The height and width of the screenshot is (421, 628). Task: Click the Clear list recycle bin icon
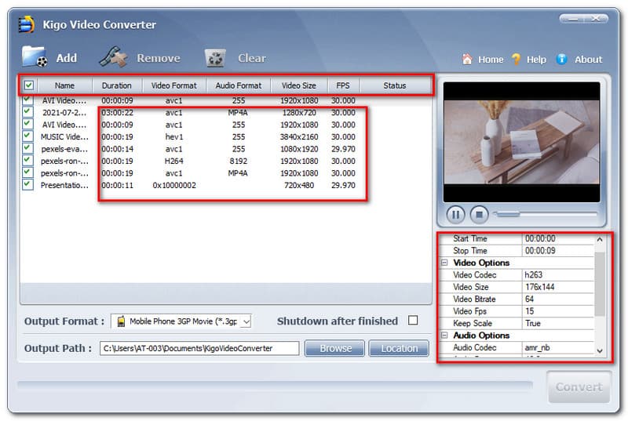tap(215, 58)
